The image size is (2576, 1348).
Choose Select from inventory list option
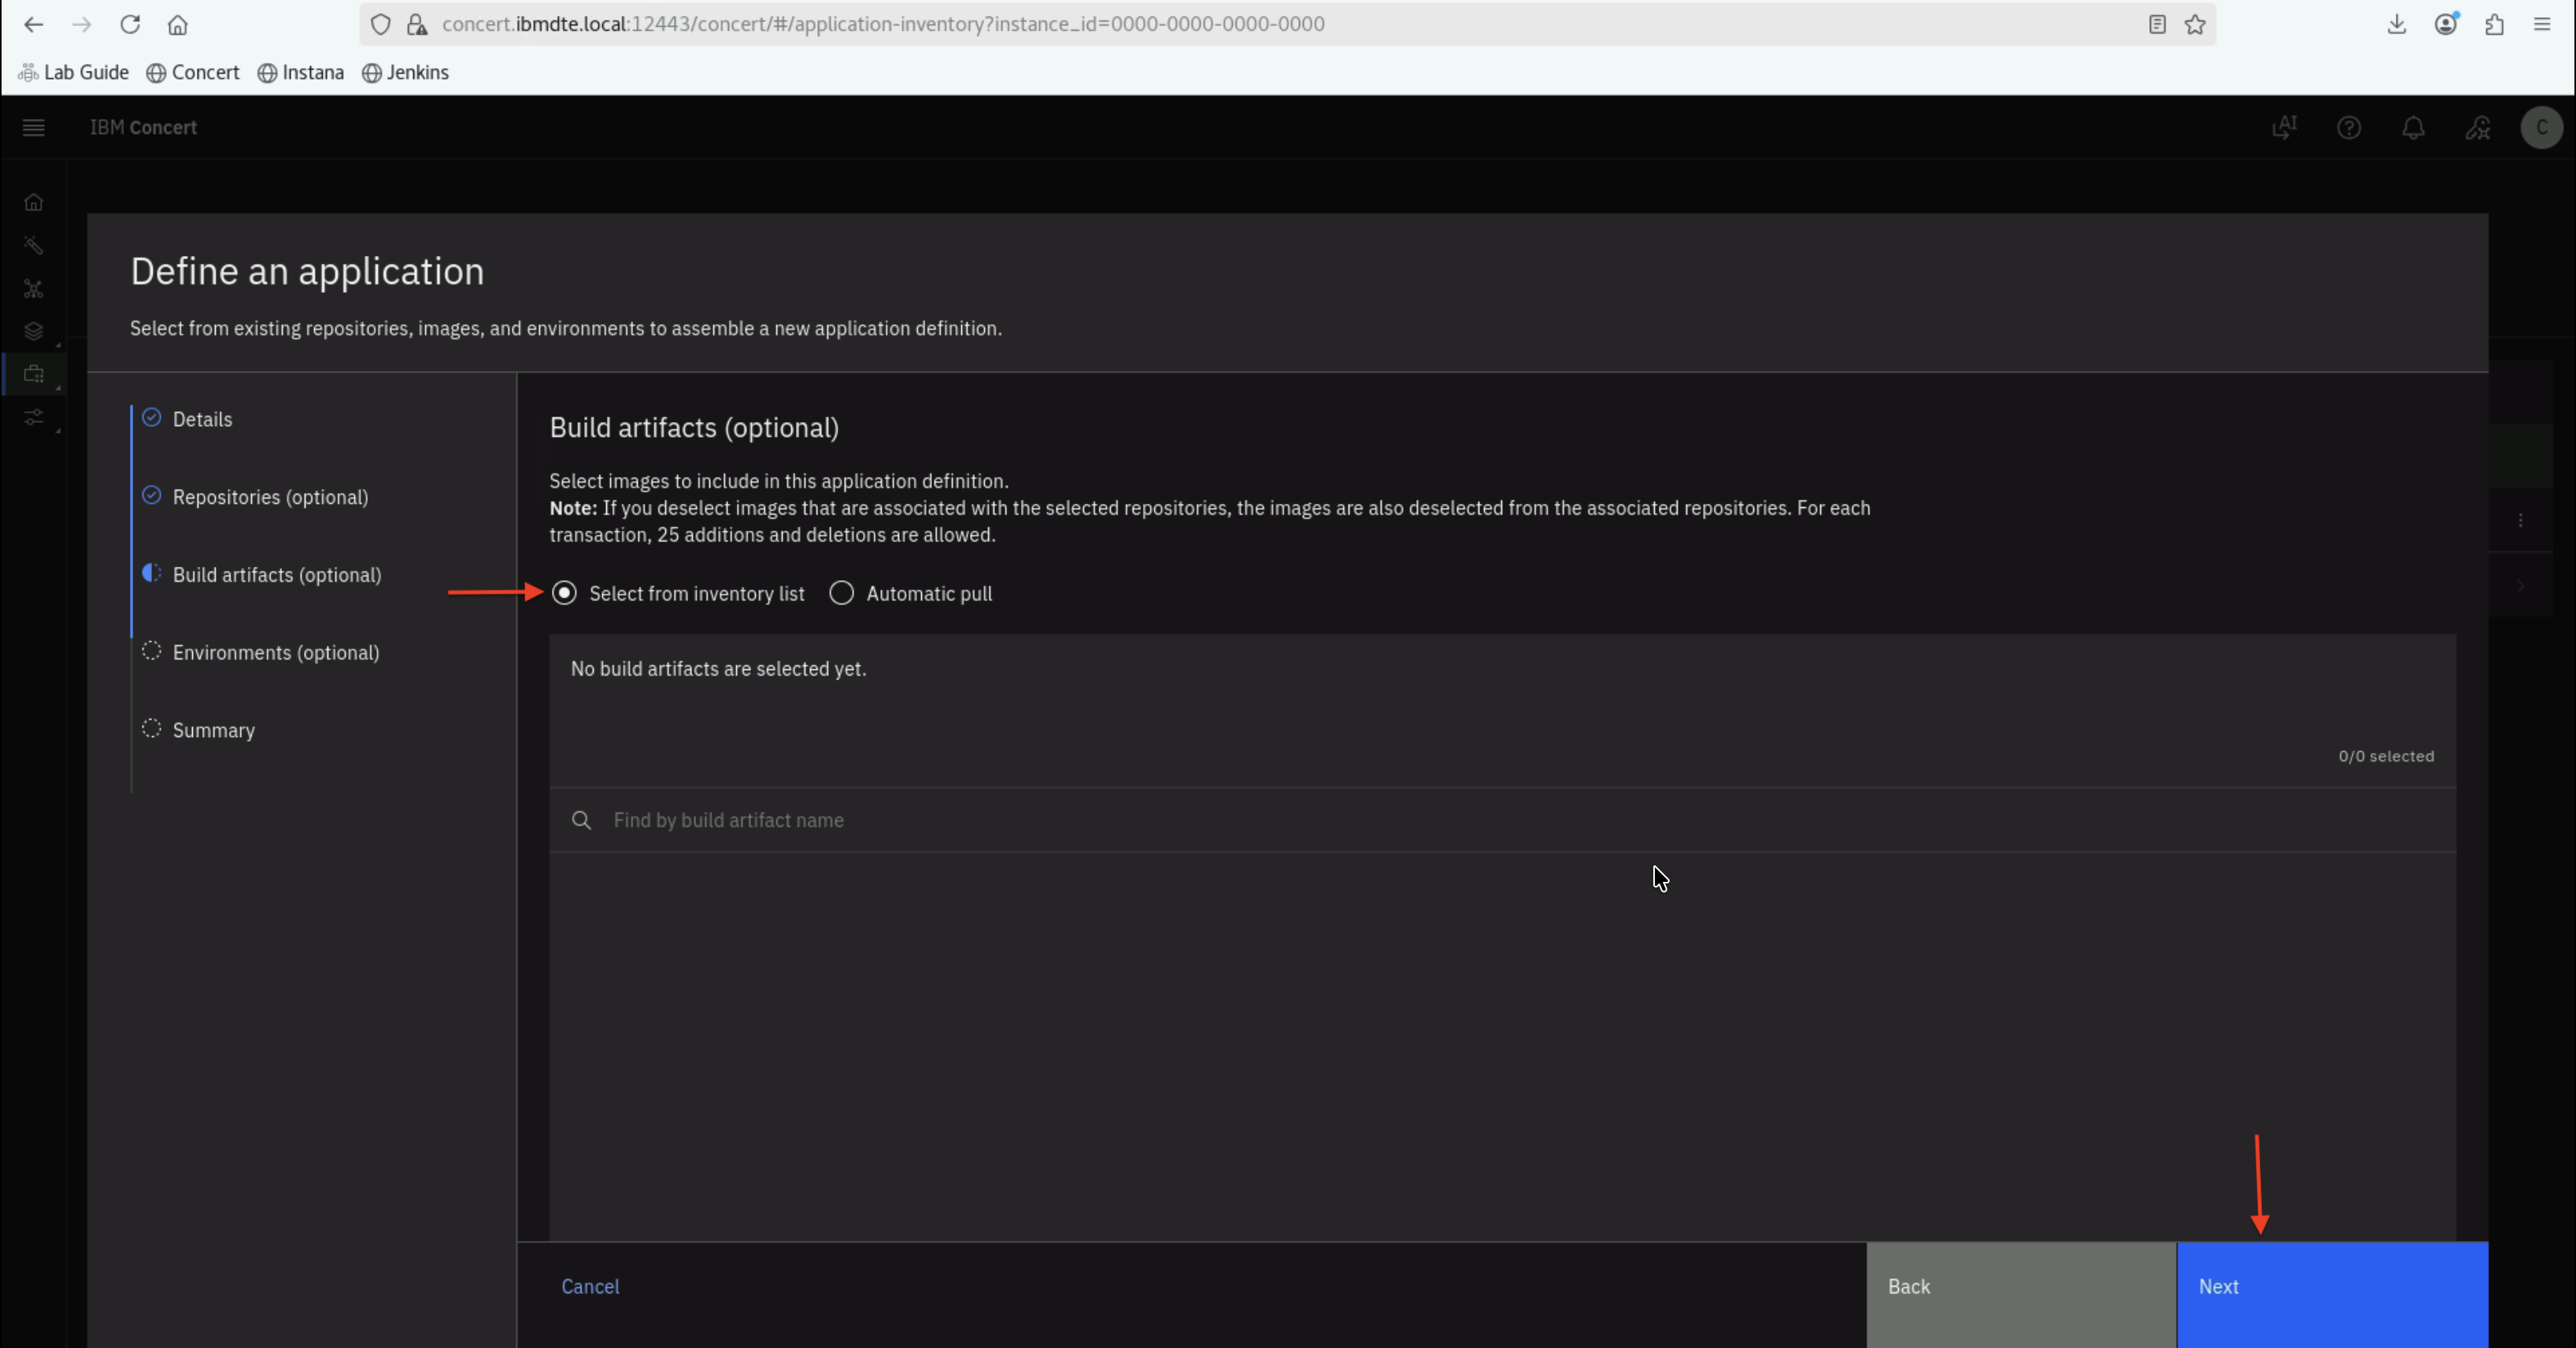click(678, 593)
